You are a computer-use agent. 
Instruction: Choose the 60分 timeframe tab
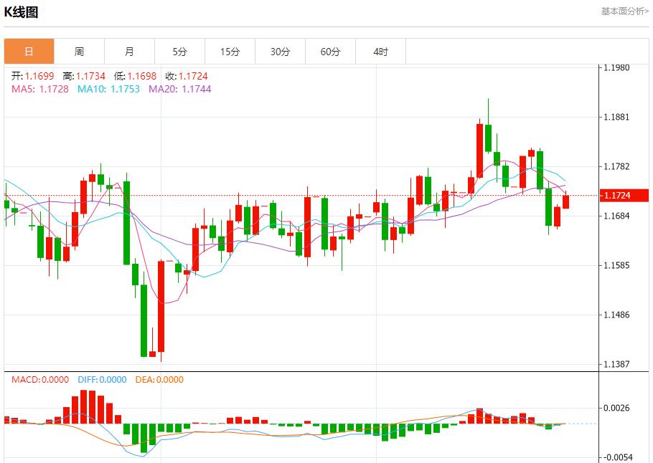[x=330, y=52]
